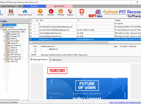Collapse the Top of Personal Folders node
Viewport: 141px width, 104px height.
(1, 30)
